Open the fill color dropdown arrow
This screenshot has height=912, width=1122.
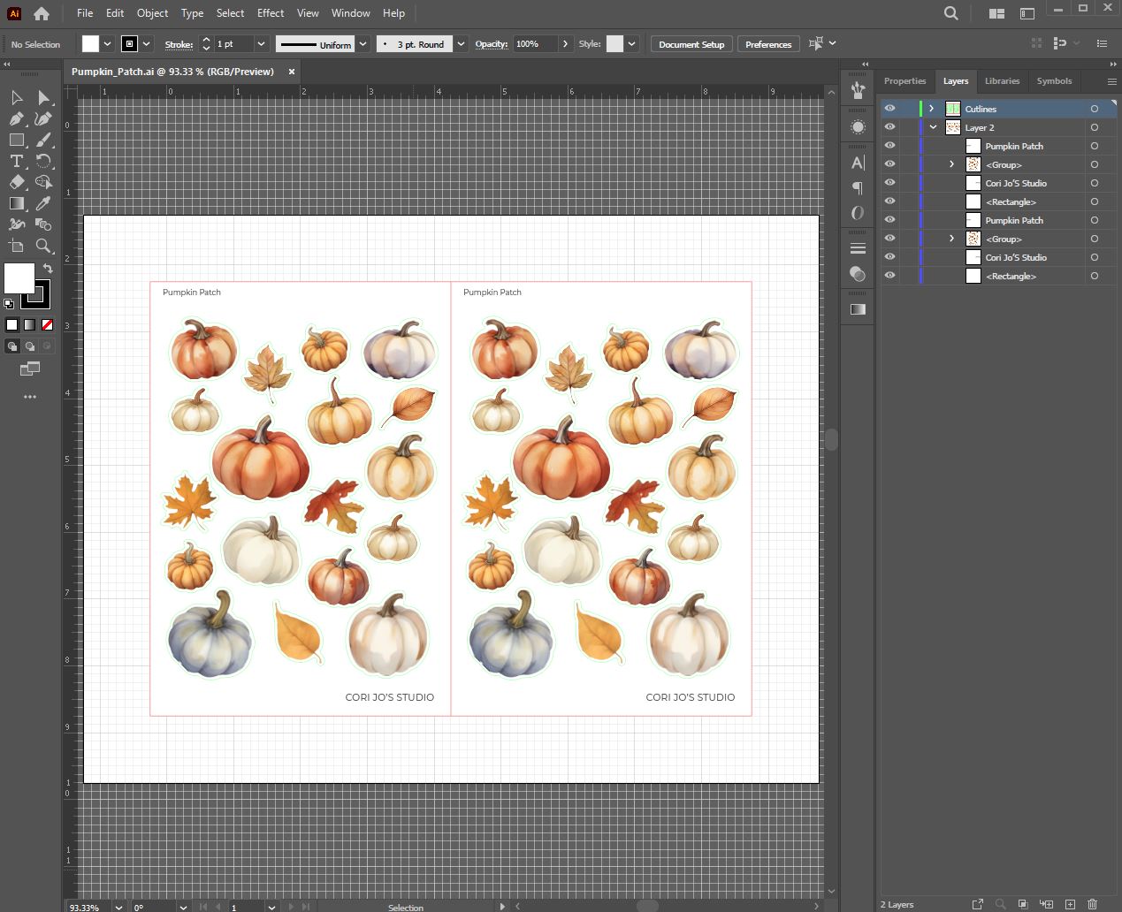[108, 44]
